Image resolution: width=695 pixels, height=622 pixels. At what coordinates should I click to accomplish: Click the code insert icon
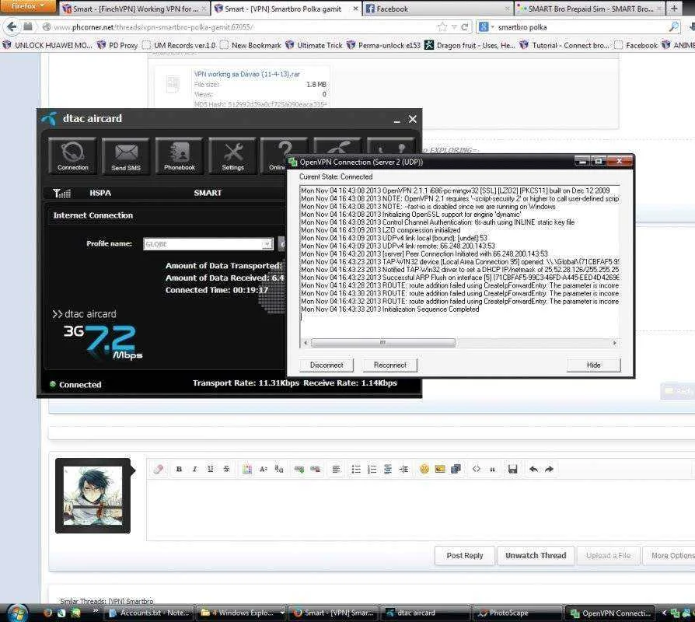[x=477, y=469]
